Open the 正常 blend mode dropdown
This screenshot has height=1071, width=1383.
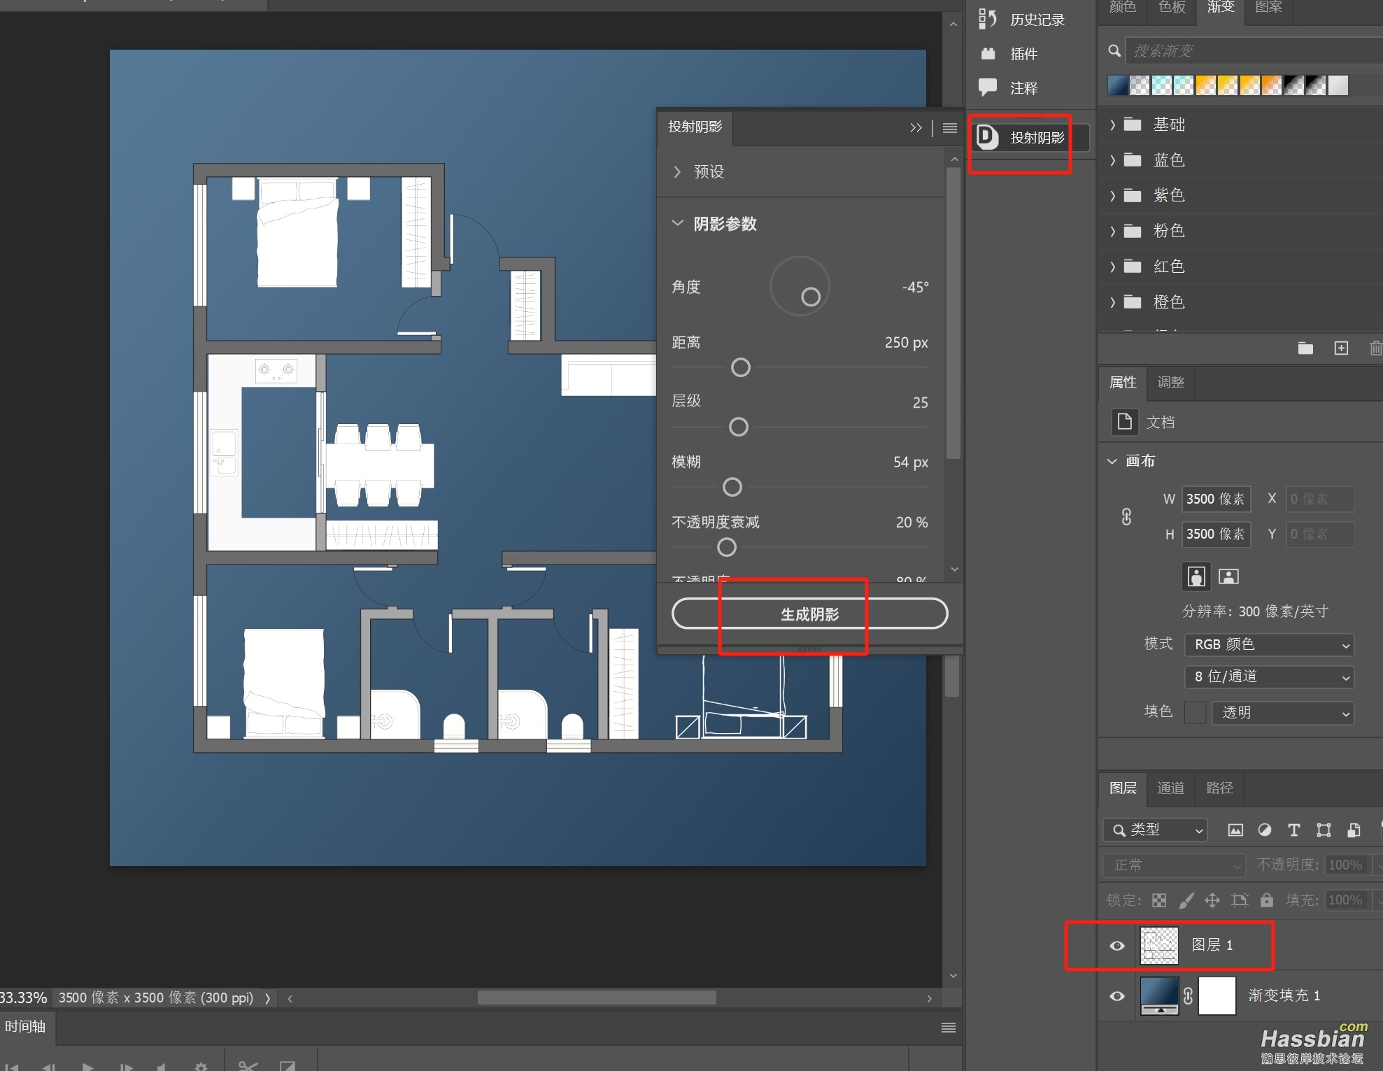pyautogui.click(x=1175, y=865)
